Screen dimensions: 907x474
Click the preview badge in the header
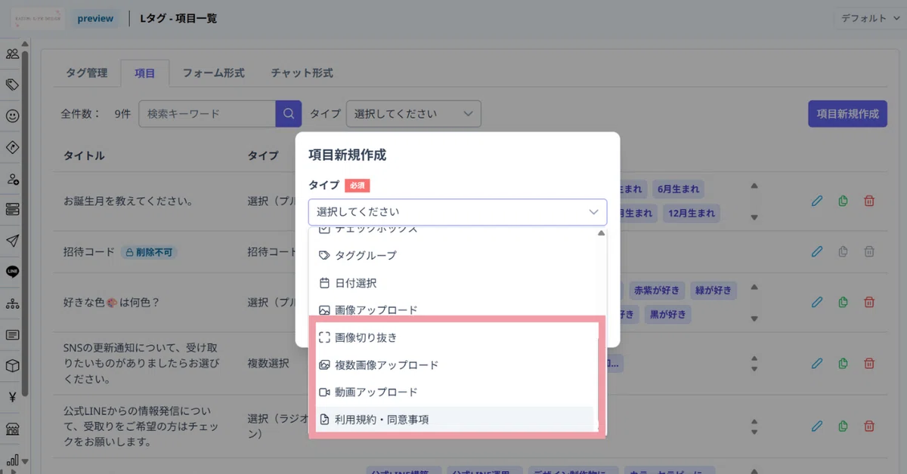95,18
